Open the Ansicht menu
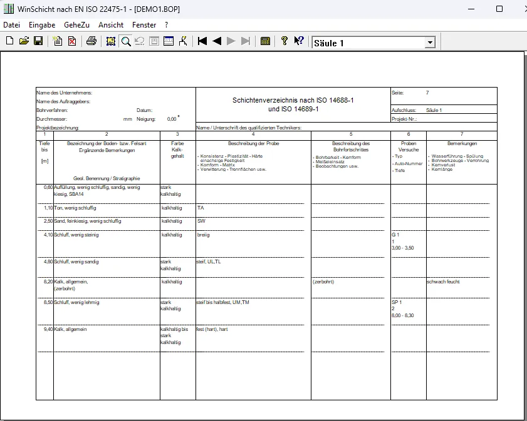 click(x=111, y=25)
